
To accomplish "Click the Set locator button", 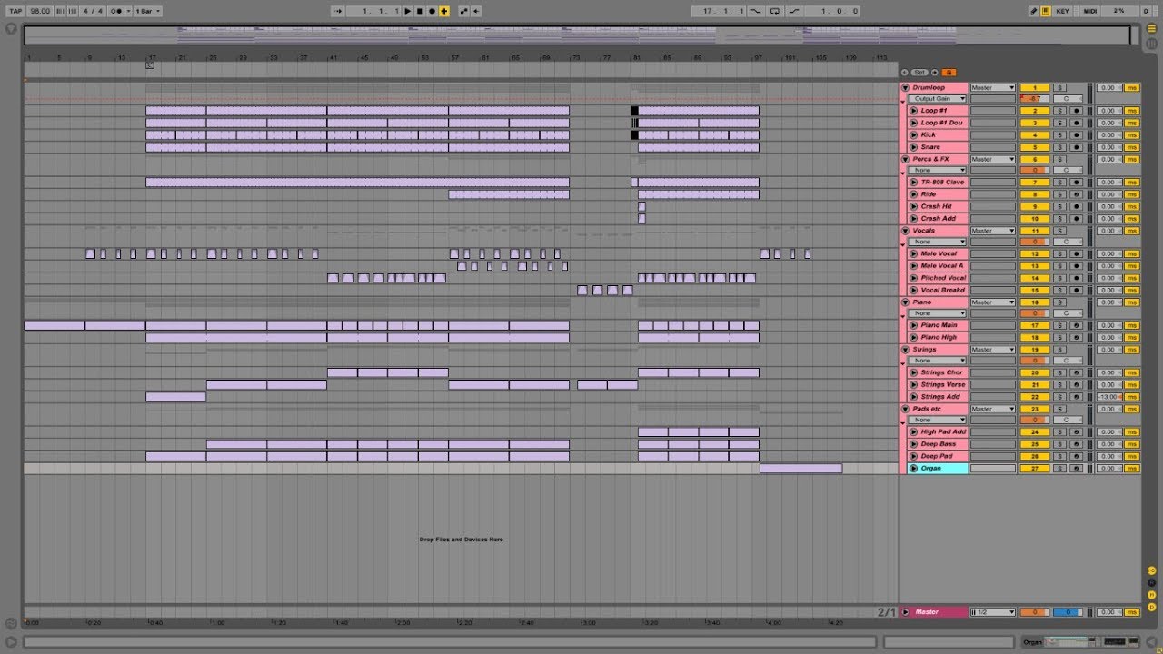I will pos(919,73).
